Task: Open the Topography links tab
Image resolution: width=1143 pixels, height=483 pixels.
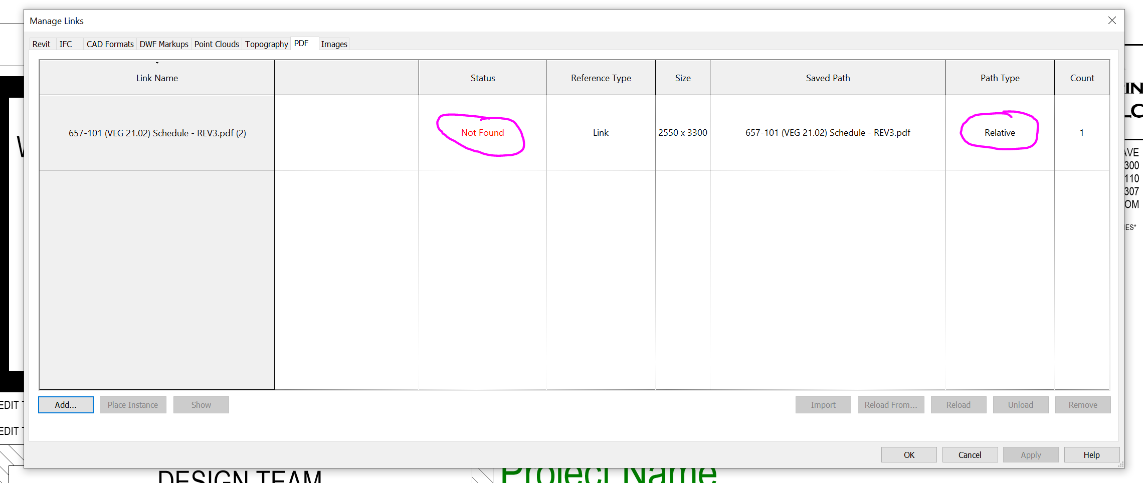Action: [266, 44]
